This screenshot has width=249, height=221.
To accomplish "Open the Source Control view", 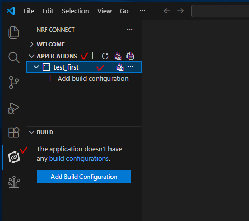I will (x=14, y=82).
